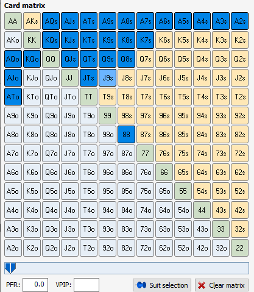Select the T9o hand cell
This screenshot has width=254, height=292.
coord(88,116)
